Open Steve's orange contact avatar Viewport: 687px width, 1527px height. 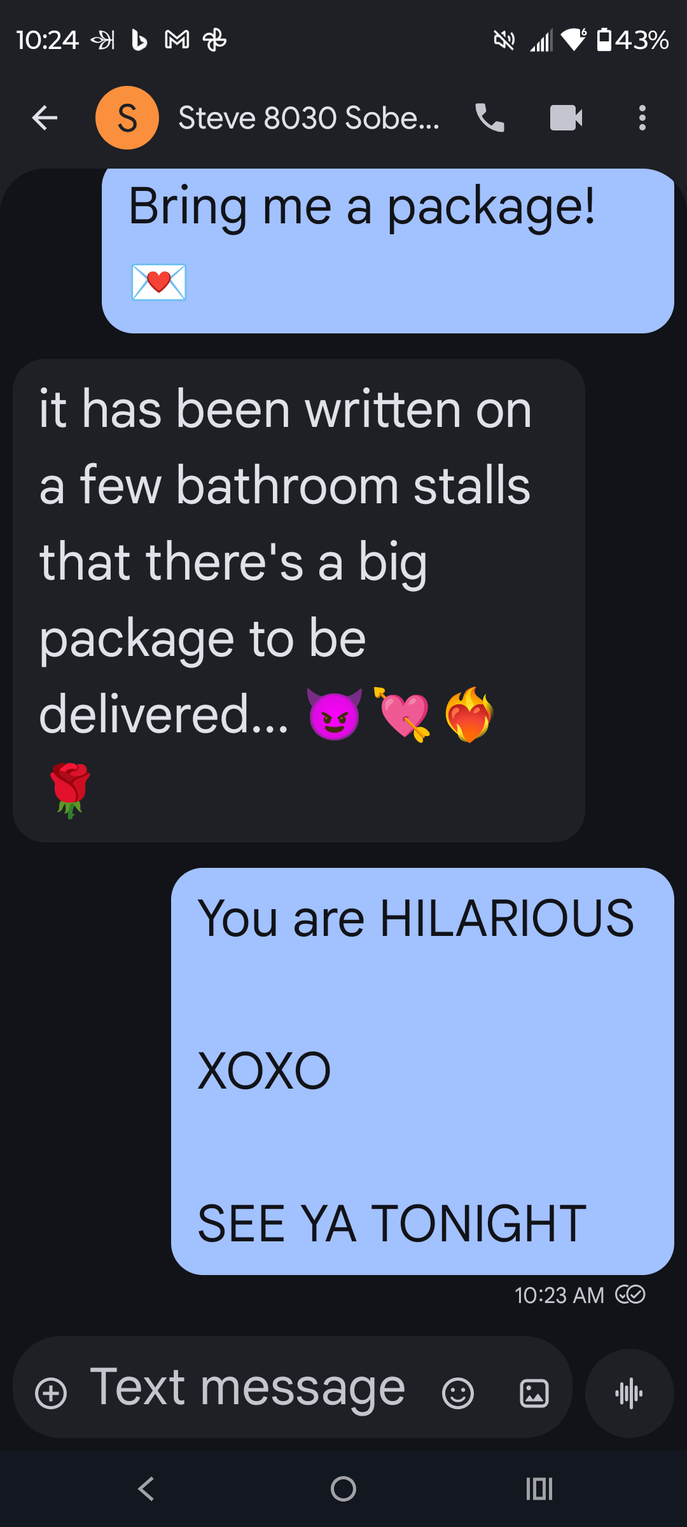click(x=127, y=118)
